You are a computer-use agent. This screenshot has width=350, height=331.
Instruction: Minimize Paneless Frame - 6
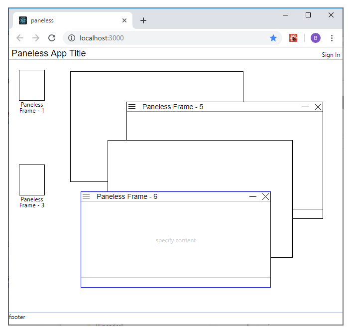click(x=253, y=196)
